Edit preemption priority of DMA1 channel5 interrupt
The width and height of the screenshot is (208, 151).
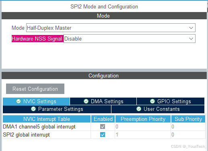[143, 127]
